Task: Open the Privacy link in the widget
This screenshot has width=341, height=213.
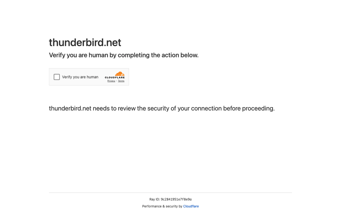Action: pos(111,81)
